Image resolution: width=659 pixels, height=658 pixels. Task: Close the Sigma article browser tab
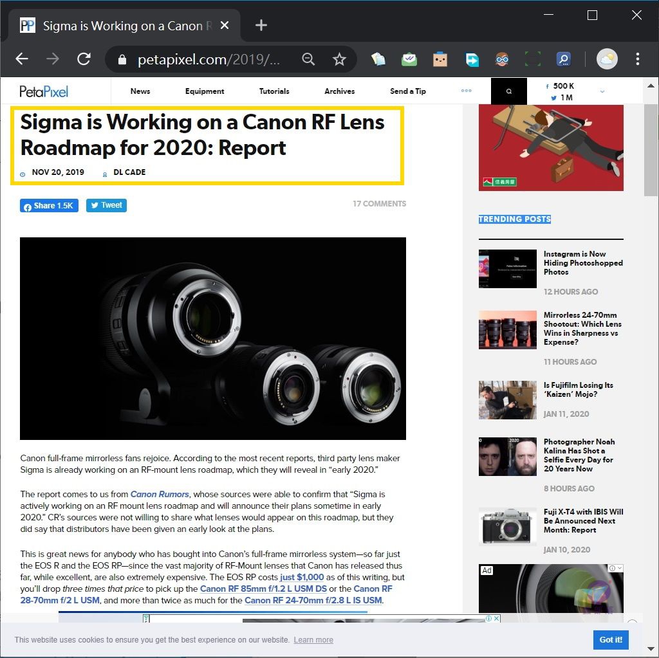coord(225,25)
